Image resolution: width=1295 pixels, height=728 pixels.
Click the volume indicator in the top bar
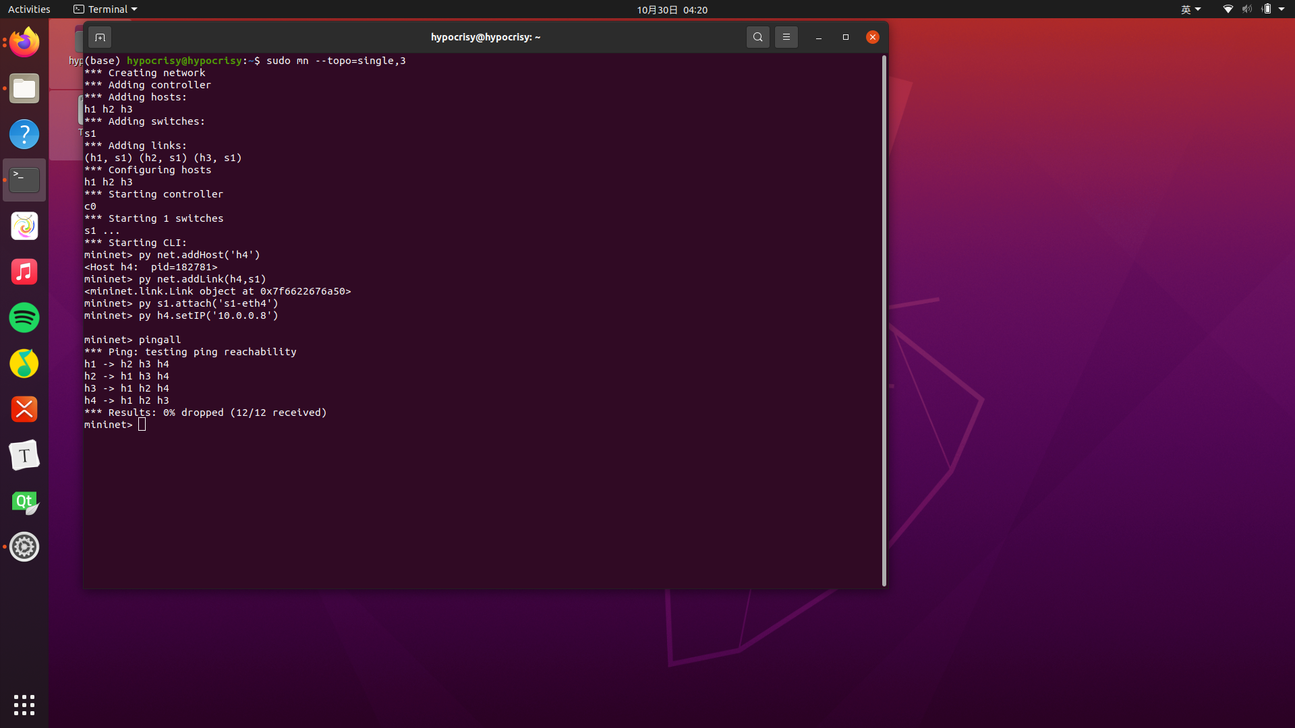pyautogui.click(x=1246, y=9)
